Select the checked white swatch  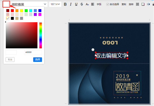coord(8,18)
